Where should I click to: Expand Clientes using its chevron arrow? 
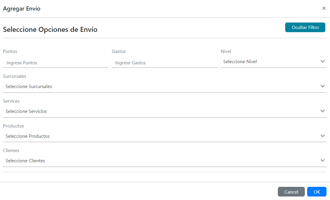pyautogui.click(x=323, y=161)
